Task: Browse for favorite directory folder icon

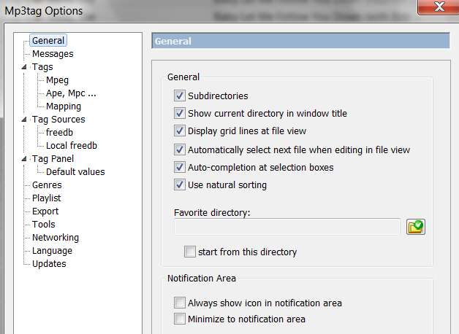Action: pos(416,227)
